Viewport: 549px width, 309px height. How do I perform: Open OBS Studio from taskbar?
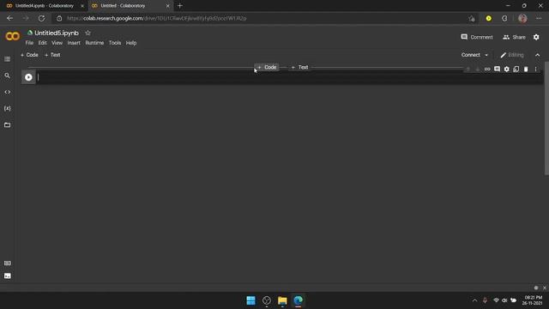click(x=267, y=300)
